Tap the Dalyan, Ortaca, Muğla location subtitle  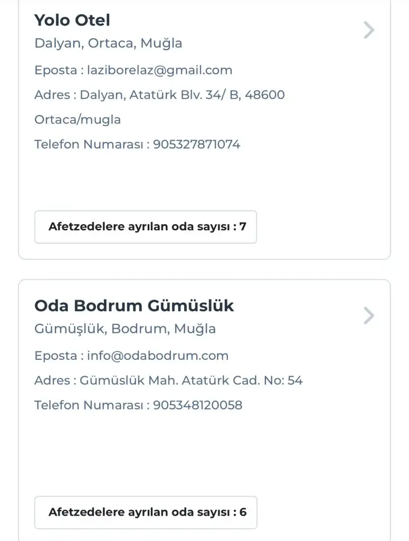(x=108, y=43)
